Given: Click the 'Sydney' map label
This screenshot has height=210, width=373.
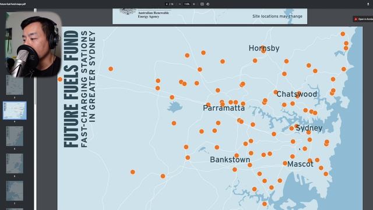Looking at the screenshot, I should click(309, 128).
